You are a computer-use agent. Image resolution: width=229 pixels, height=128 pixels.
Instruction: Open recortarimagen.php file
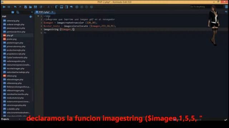[15, 69]
